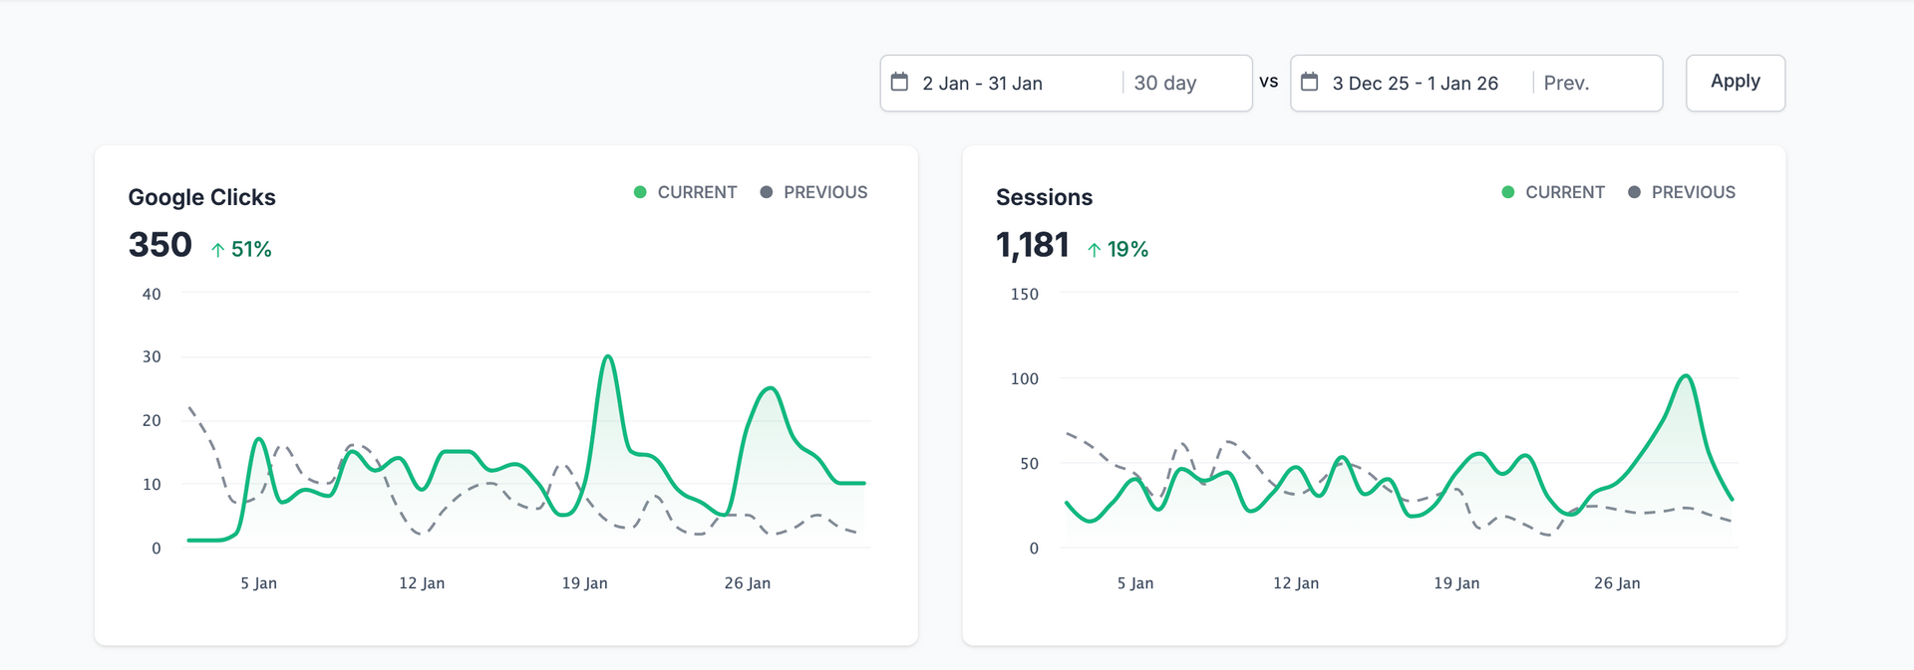Apply the selected date ranges
1914x670 pixels.
click(x=1736, y=83)
